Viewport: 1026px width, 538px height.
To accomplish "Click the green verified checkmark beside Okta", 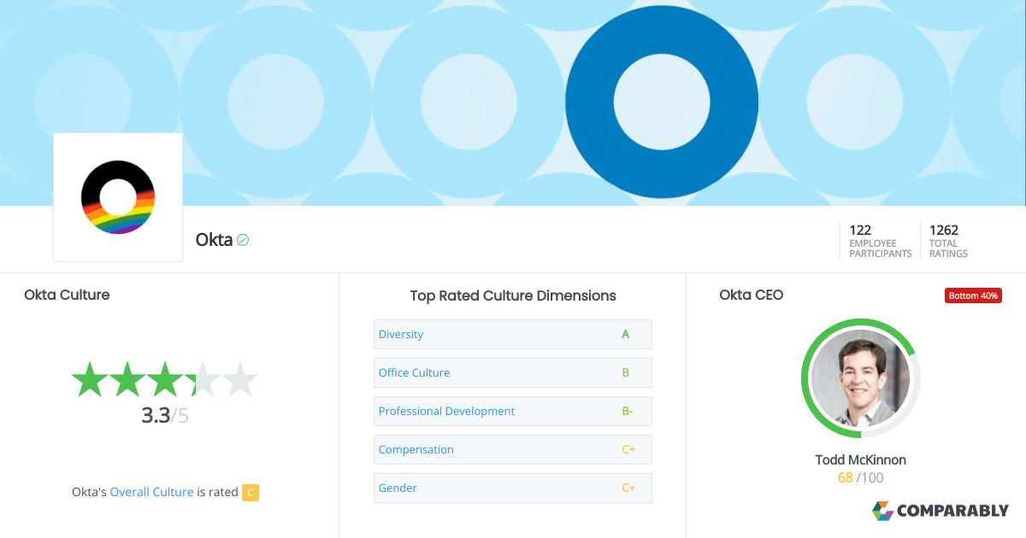I will [x=243, y=240].
